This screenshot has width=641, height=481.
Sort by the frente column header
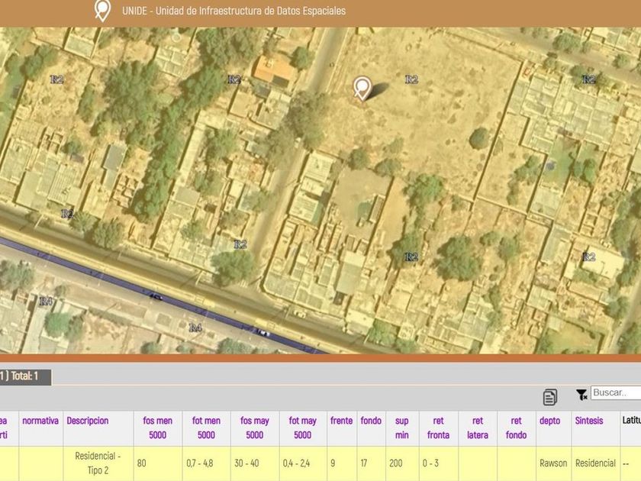[x=341, y=421]
